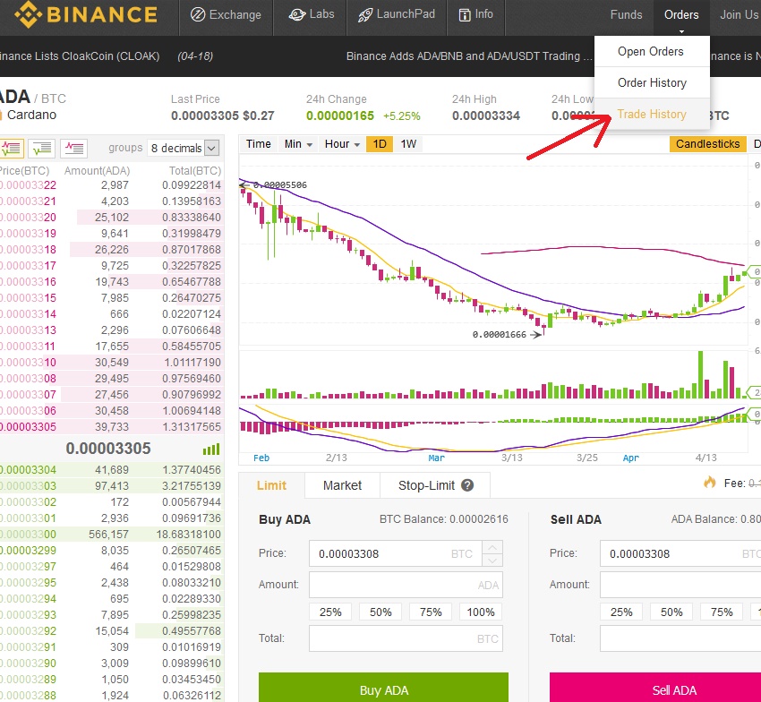This screenshot has height=702, width=761.
Task: Click the 0.00001666 low marker on chart
Action: click(500, 335)
